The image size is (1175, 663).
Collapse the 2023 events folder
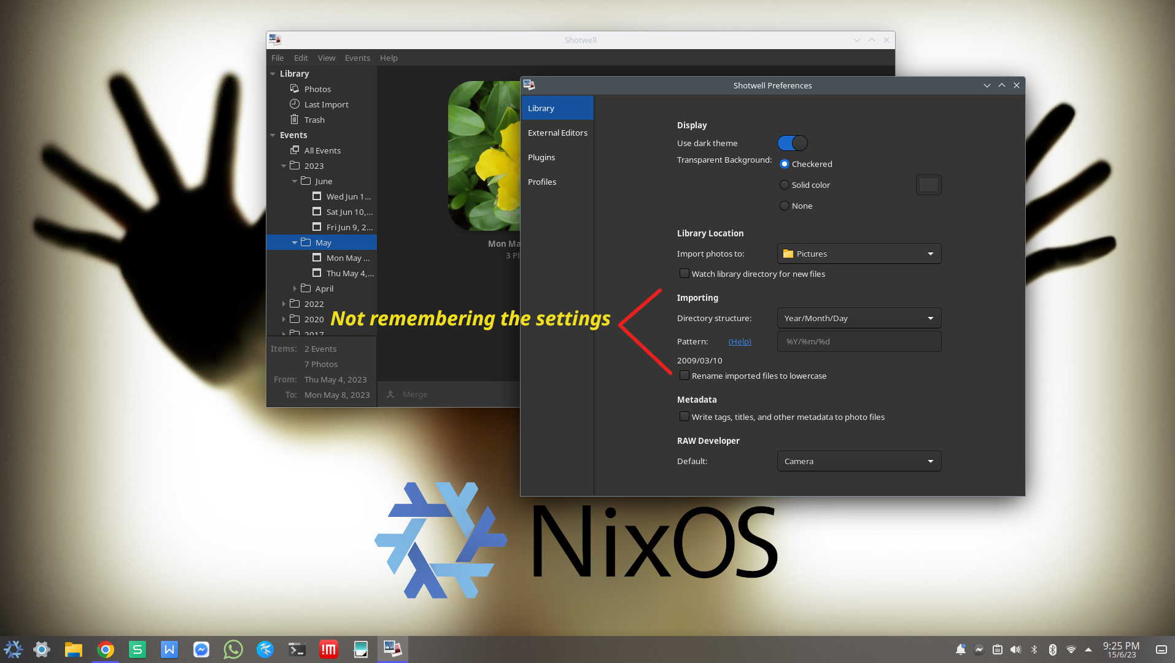284,166
